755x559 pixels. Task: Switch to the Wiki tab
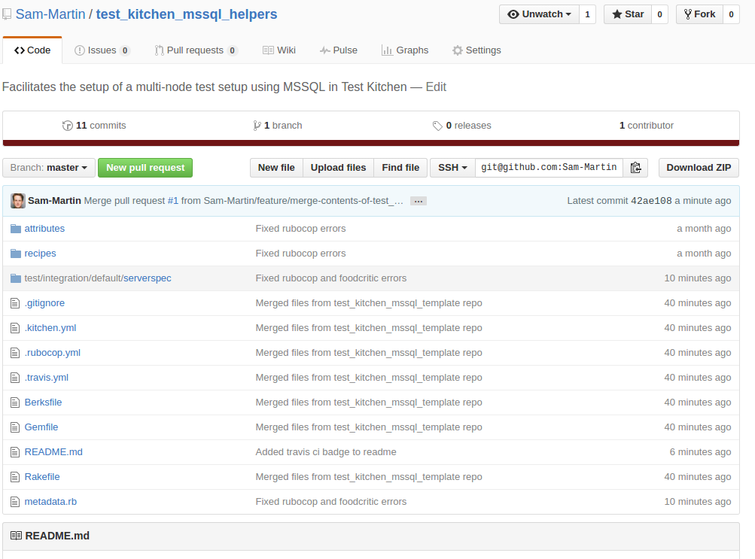coord(279,50)
